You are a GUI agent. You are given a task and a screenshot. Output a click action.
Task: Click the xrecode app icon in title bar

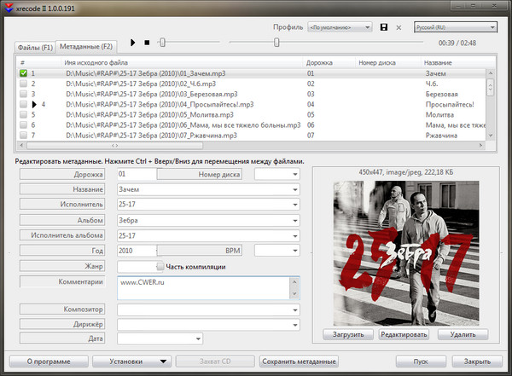(8, 7)
